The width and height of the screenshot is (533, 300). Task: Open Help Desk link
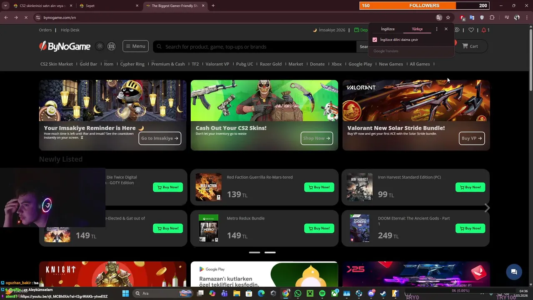click(x=70, y=30)
